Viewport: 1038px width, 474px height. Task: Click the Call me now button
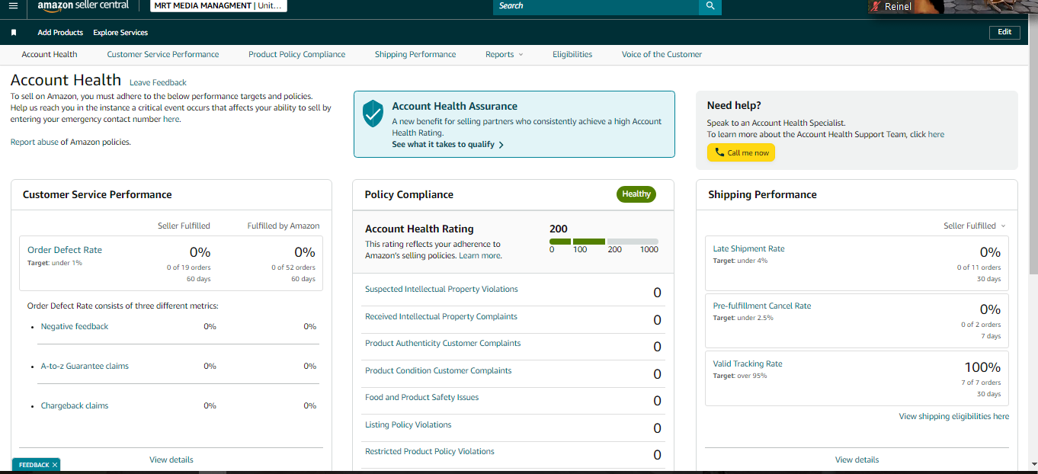pyautogui.click(x=741, y=152)
